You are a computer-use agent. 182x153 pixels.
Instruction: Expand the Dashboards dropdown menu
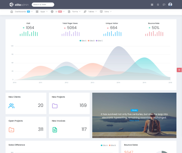[21, 12]
